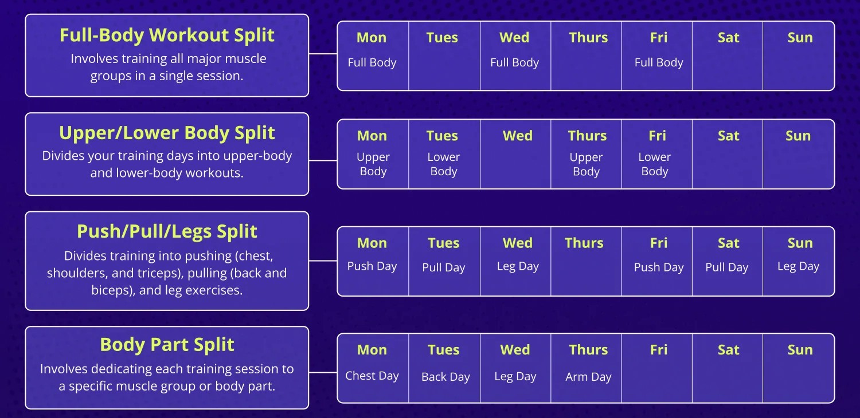Click Wednesday Leg Day in Body Part row

coord(515,368)
